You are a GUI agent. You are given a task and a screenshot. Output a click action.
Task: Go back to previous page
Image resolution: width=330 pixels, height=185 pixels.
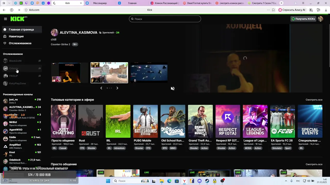[x=4, y=10]
